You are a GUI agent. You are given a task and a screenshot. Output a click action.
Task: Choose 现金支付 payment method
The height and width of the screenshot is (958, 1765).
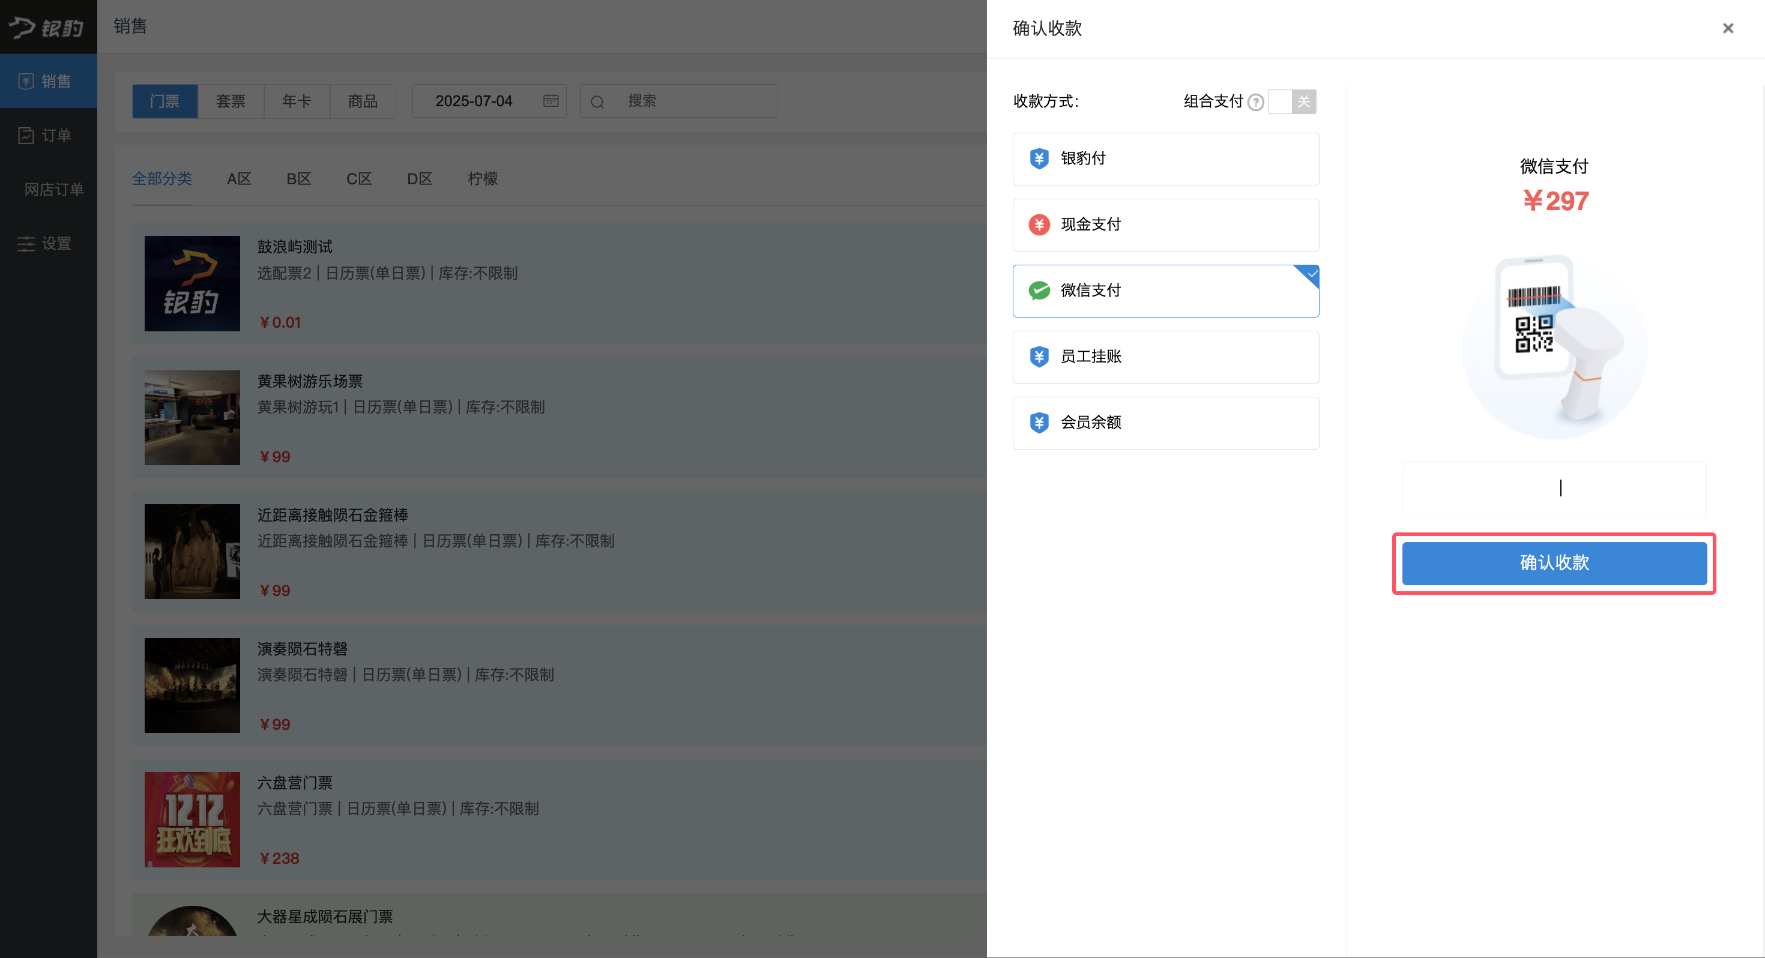(1165, 224)
